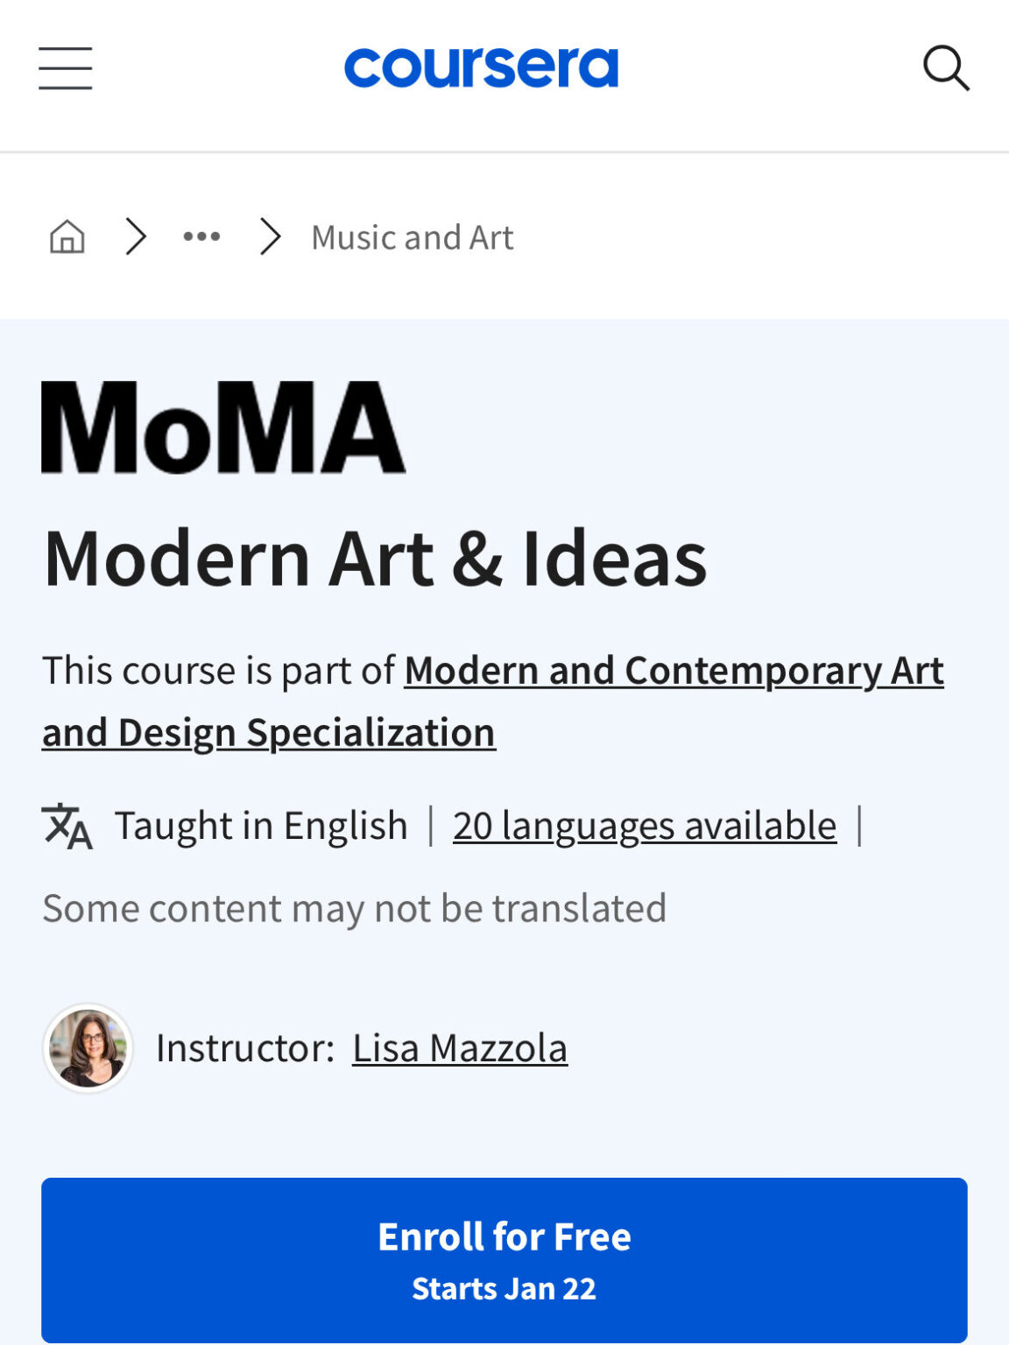Click the chevron before Music and Art
1009x1345 pixels.
pyautogui.click(x=270, y=236)
